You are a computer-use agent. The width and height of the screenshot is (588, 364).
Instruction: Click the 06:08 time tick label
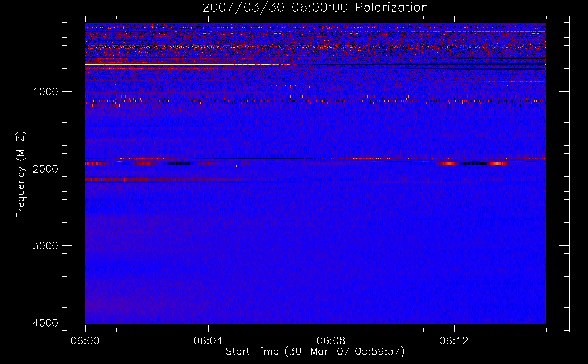coord(331,341)
